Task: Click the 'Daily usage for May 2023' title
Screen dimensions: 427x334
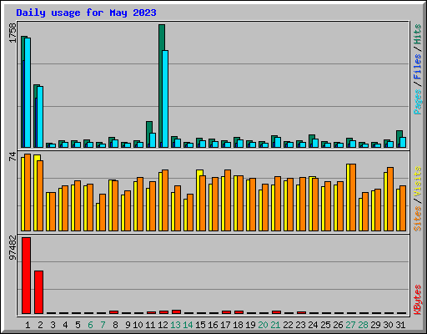Action: click(x=86, y=13)
